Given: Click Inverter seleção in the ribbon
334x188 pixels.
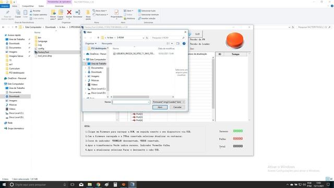Looking at the screenshot, I should [x=147, y=18].
